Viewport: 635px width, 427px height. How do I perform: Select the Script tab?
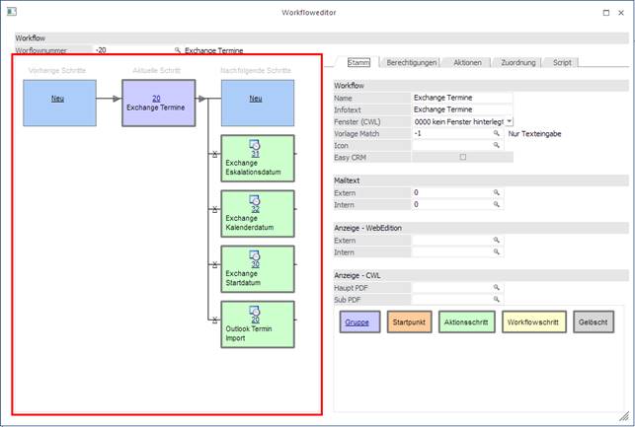coord(561,62)
